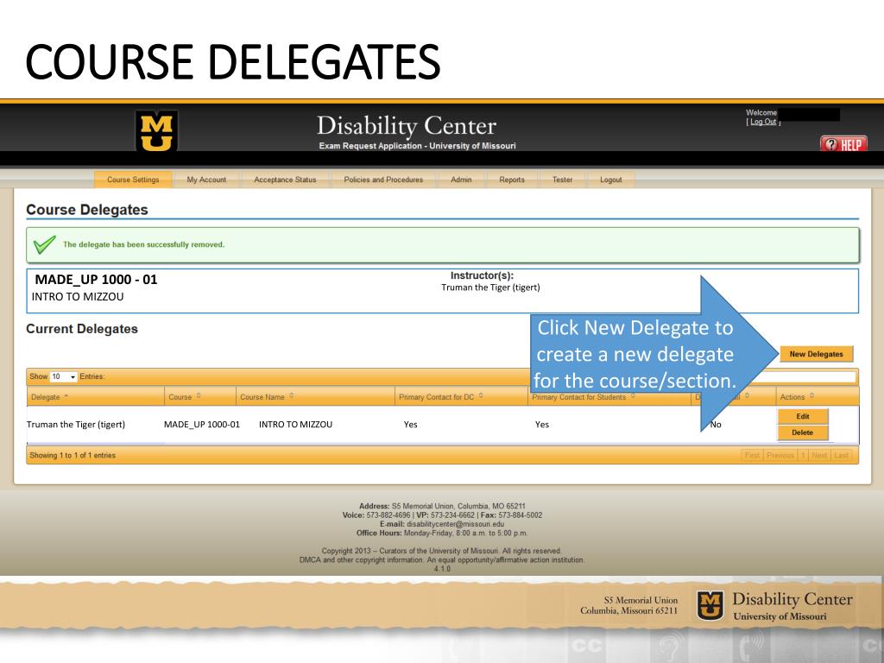The height and width of the screenshot is (663, 884).
Task: Click page 1 in pagination
Action: 803,455
